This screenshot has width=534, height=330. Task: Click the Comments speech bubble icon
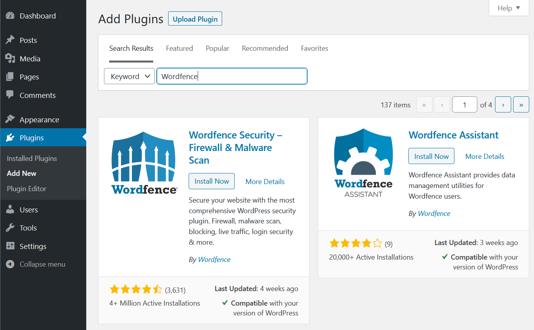(10, 95)
